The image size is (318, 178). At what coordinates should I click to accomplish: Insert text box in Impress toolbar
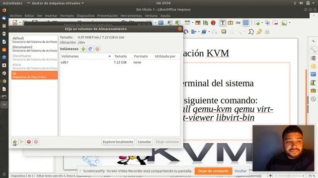(223, 23)
